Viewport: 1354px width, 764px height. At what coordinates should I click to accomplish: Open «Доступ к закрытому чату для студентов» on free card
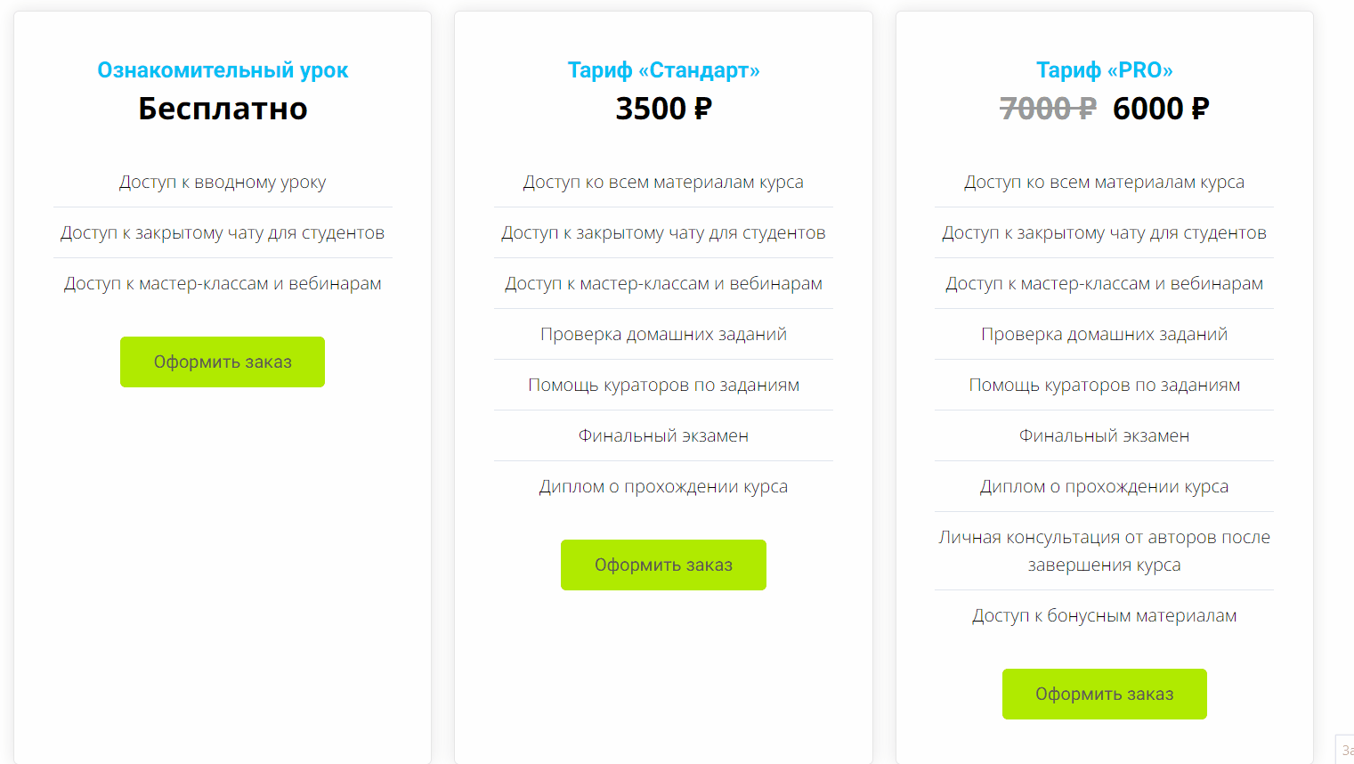point(222,232)
